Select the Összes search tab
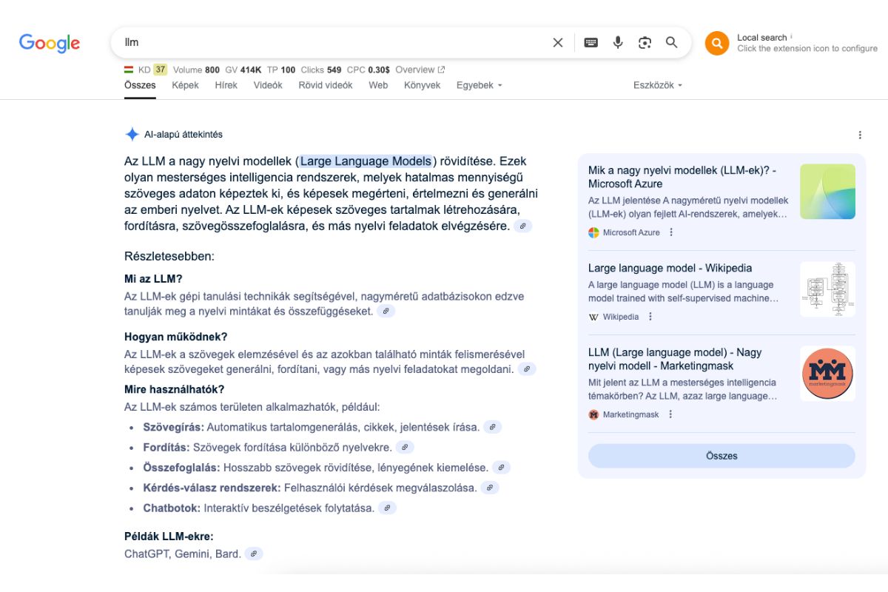Image resolution: width=888 pixels, height=592 pixels. 140,85
